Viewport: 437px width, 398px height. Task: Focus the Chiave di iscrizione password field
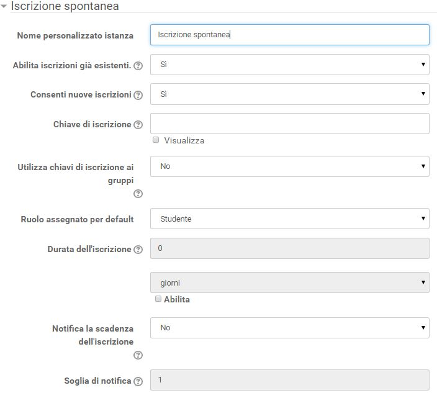(x=289, y=124)
